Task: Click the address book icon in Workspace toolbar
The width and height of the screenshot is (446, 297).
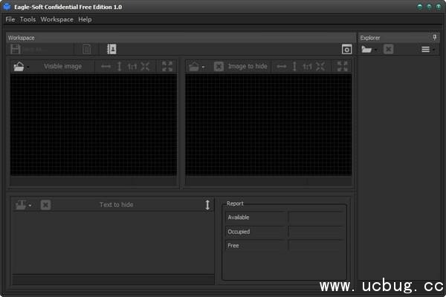Action: (x=111, y=50)
